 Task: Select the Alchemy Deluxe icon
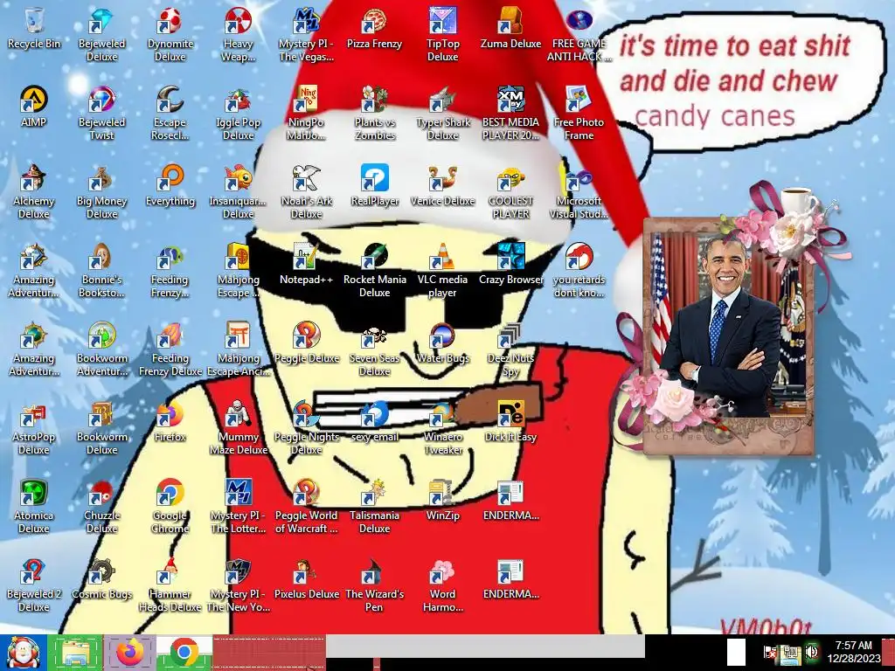point(34,191)
